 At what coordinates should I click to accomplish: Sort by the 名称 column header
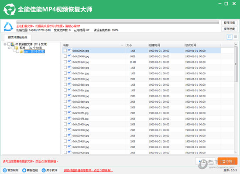pyautogui.click(x=94, y=45)
